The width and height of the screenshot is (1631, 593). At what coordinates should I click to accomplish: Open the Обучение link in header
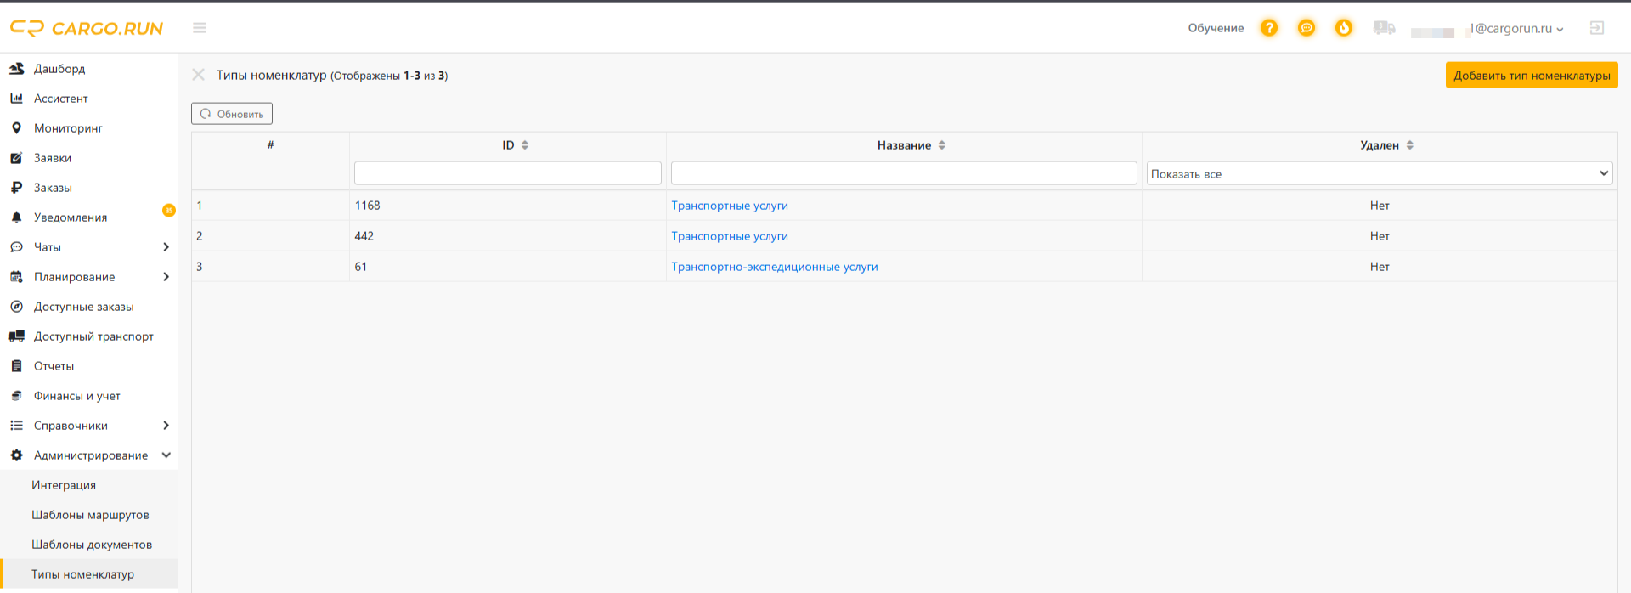pyautogui.click(x=1216, y=28)
